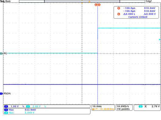Click cursor 'b' marker at top
This screenshot has height=120, width=161.
(x=96, y=5)
